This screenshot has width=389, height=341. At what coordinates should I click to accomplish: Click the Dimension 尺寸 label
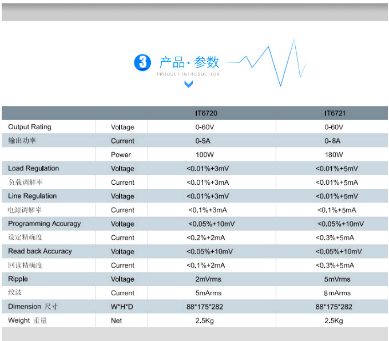(x=33, y=307)
